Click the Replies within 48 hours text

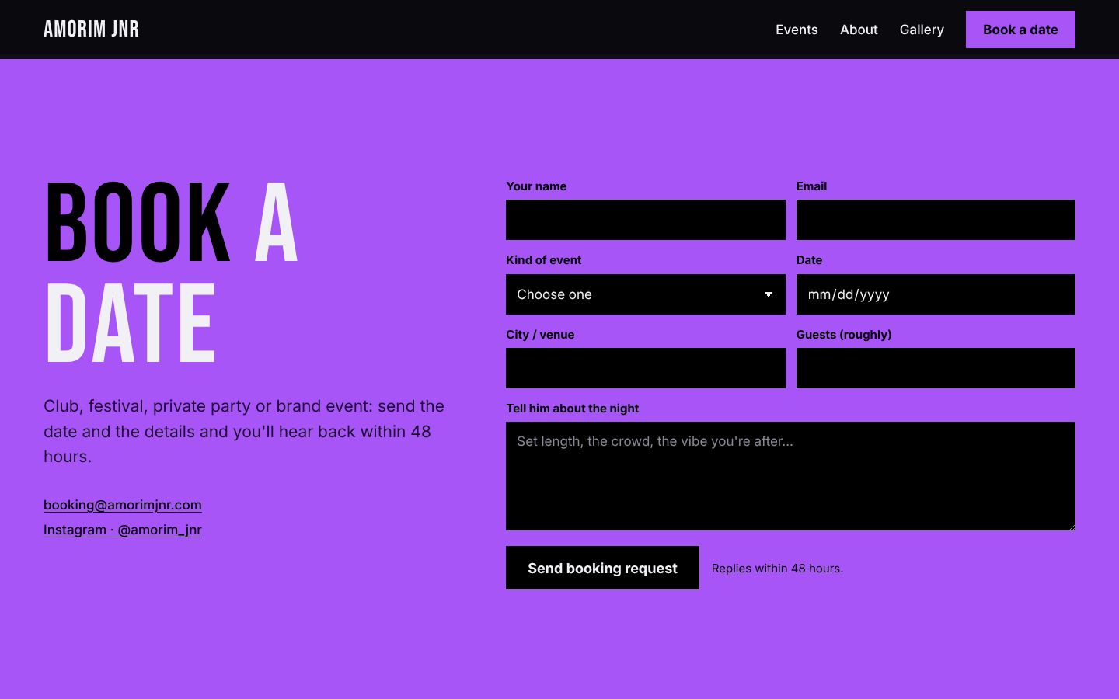777,569
